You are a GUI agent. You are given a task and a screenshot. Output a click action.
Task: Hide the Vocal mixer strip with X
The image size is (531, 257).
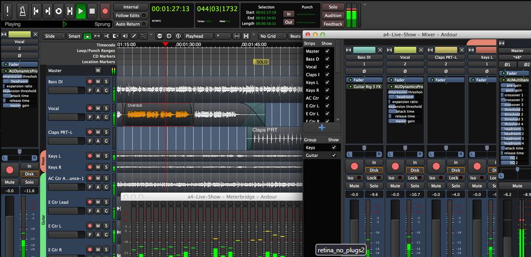pyautogui.click(x=421, y=50)
